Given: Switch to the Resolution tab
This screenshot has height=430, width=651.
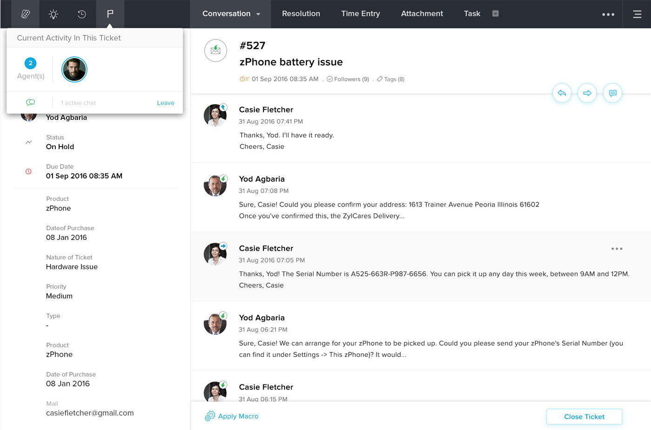Looking at the screenshot, I should (301, 13).
